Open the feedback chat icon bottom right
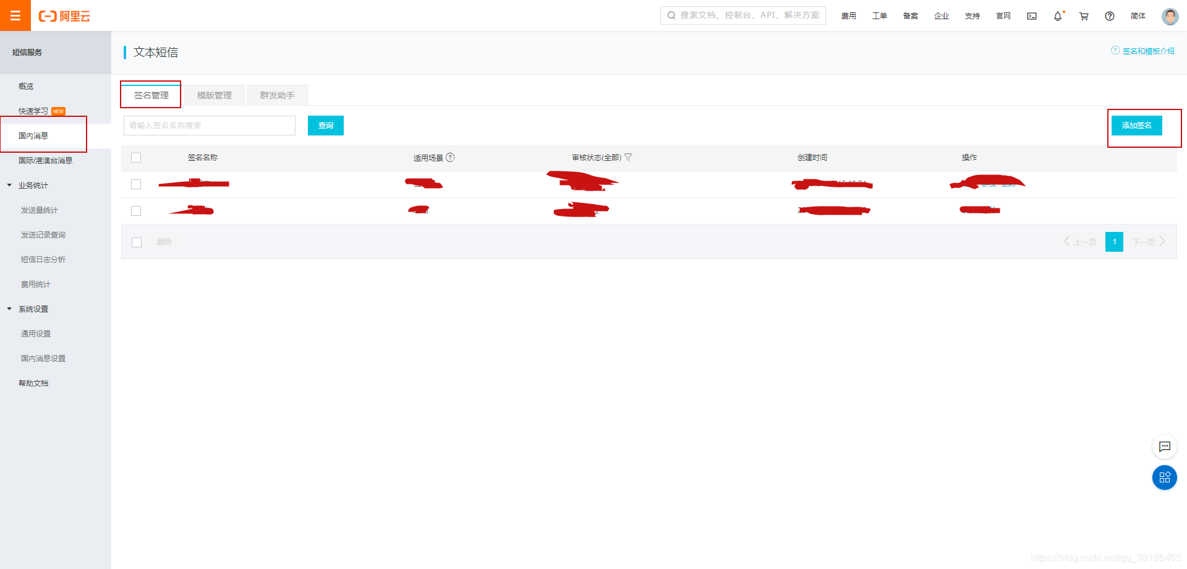The image size is (1187, 569). tap(1165, 447)
